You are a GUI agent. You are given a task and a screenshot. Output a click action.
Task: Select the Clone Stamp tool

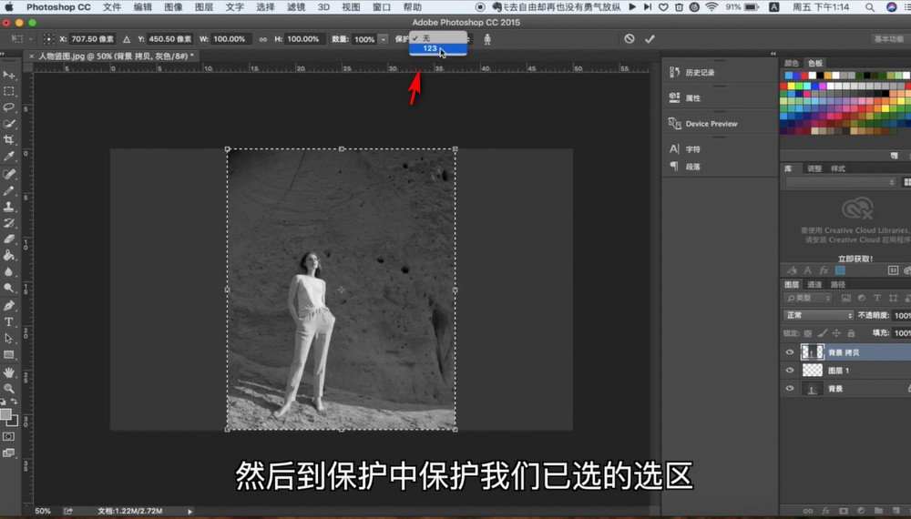click(x=9, y=207)
